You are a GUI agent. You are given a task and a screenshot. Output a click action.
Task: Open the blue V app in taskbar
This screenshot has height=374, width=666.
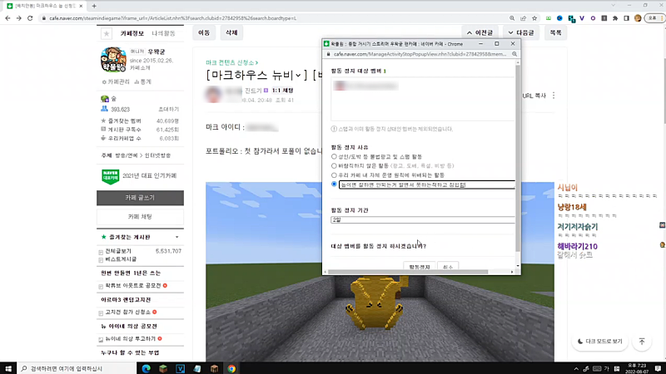pyautogui.click(x=180, y=368)
